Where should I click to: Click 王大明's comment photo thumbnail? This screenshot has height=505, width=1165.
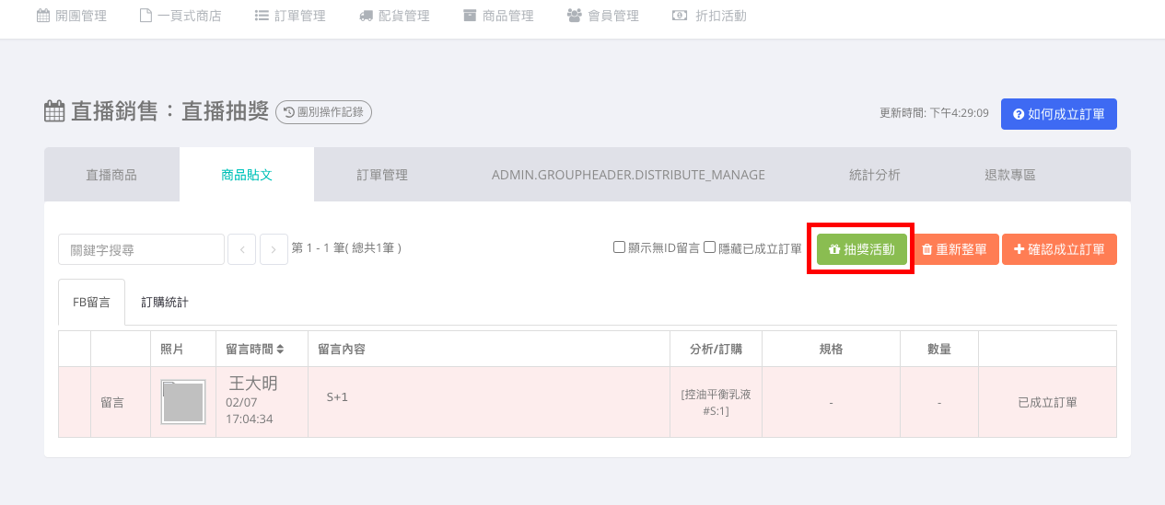pyautogui.click(x=182, y=402)
